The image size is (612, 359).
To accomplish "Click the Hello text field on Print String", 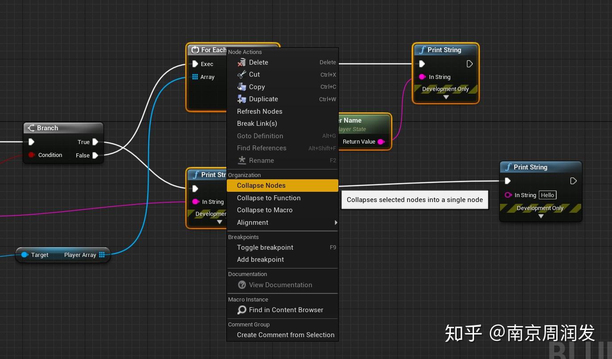I will [x=547, y=195].
